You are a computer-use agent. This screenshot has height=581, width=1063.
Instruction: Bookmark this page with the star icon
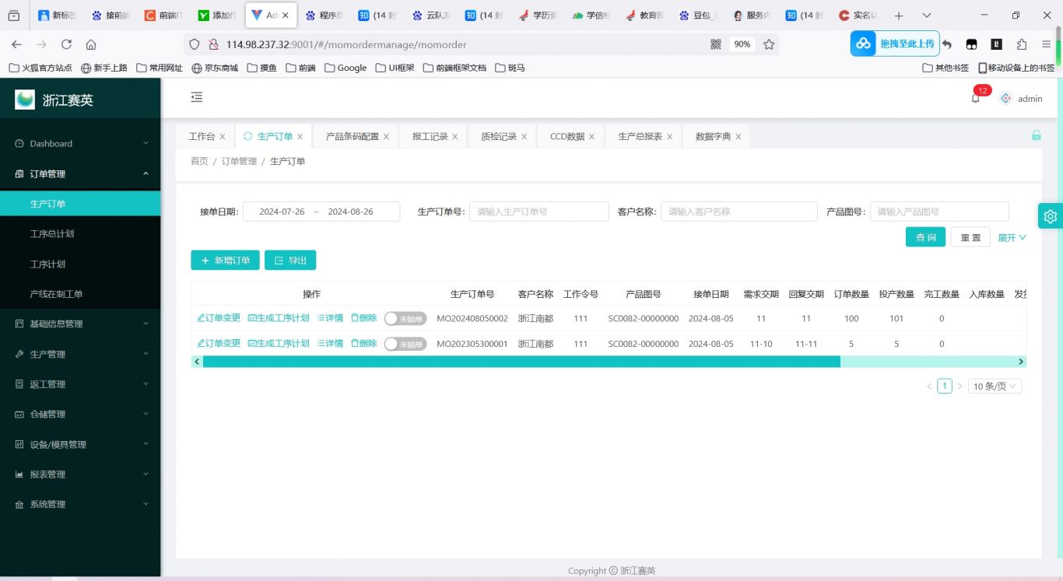tap(769, 44)
